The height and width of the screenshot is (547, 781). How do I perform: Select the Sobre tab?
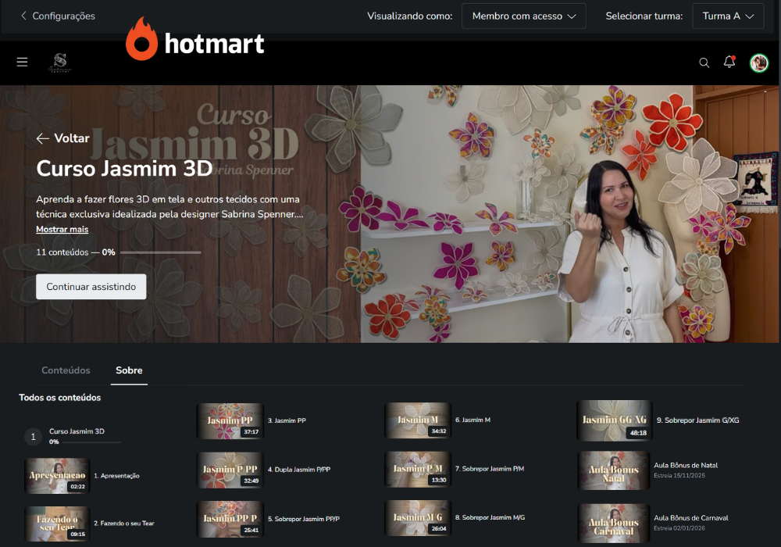(x=129, y=370)
